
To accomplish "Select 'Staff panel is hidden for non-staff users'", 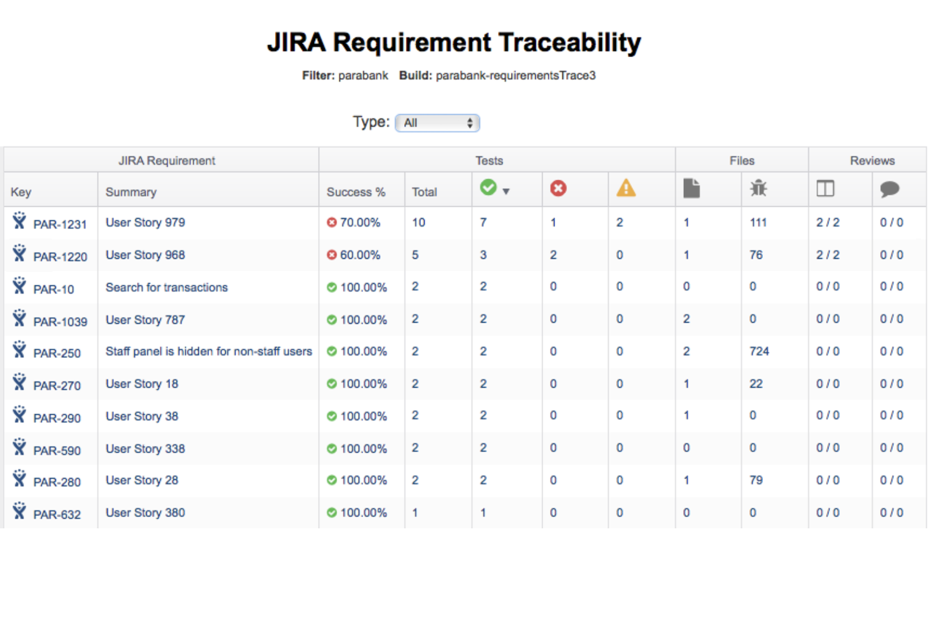I will (209, 351).
